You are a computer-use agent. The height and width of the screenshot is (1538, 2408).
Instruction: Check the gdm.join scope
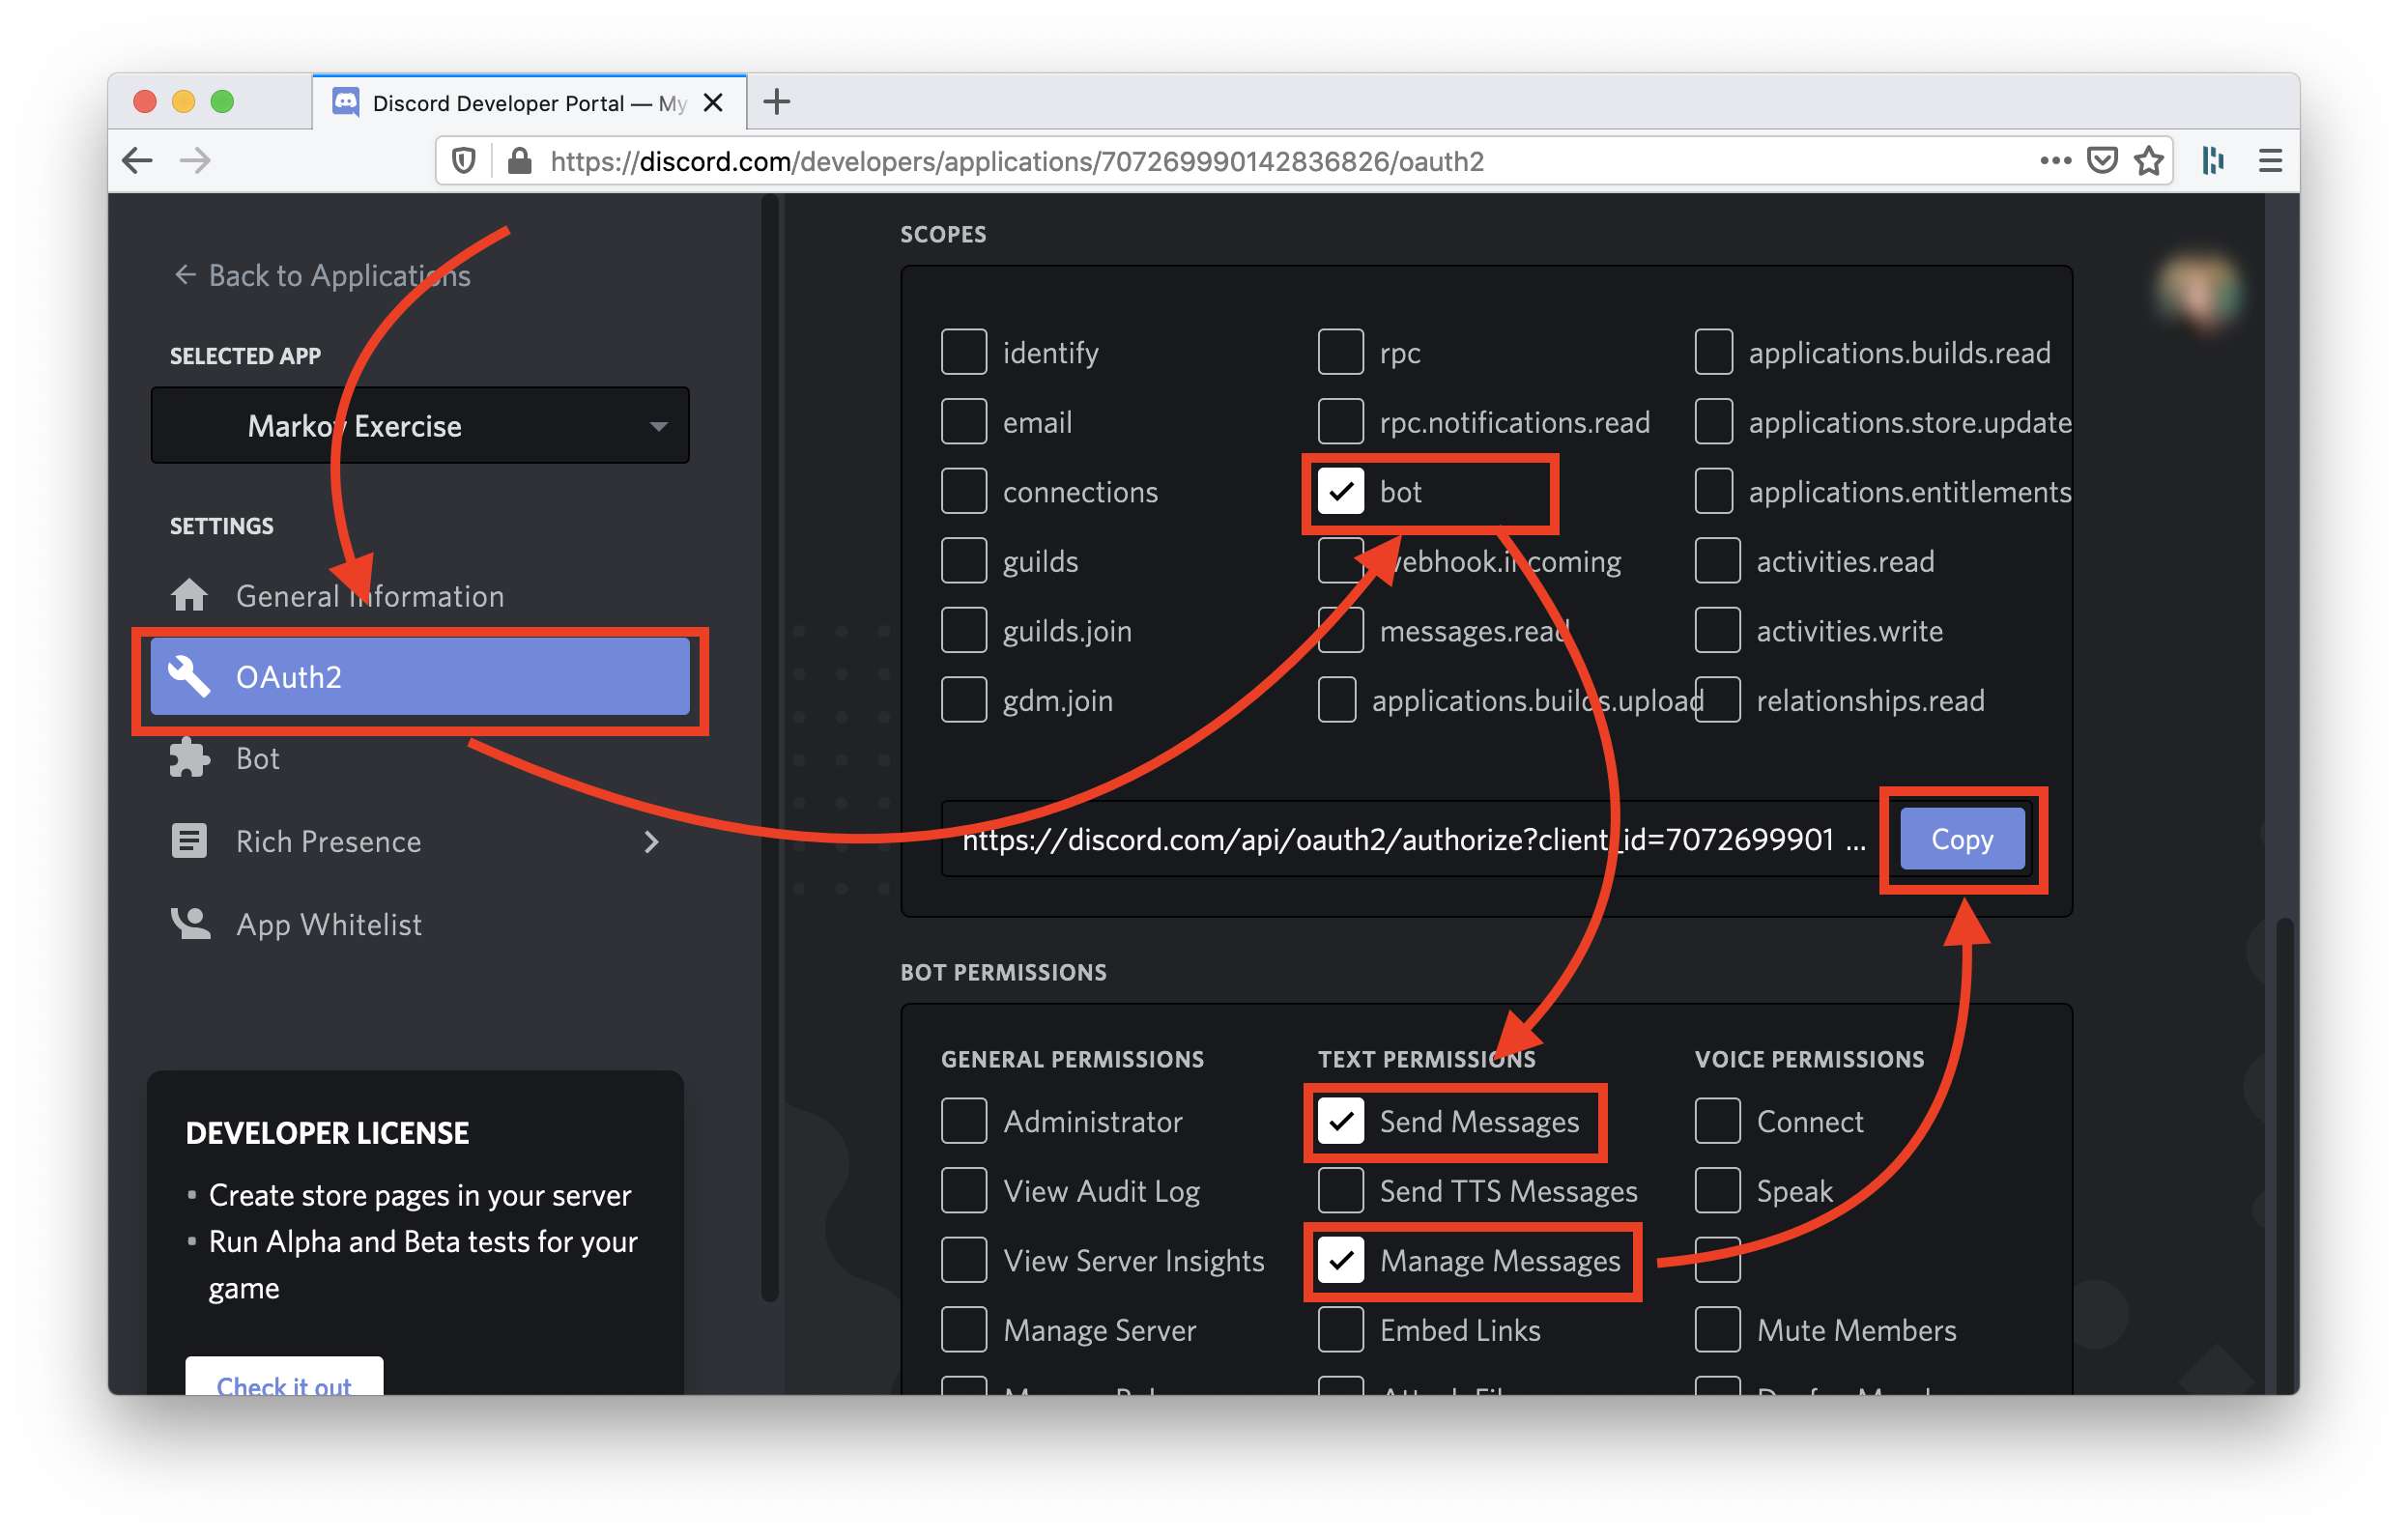click(964, 700)
